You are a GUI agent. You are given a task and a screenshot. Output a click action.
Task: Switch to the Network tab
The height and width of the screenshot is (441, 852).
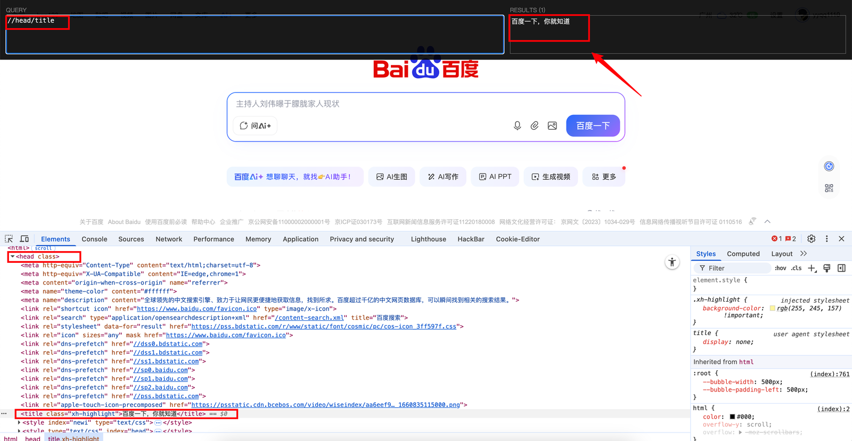169,239
